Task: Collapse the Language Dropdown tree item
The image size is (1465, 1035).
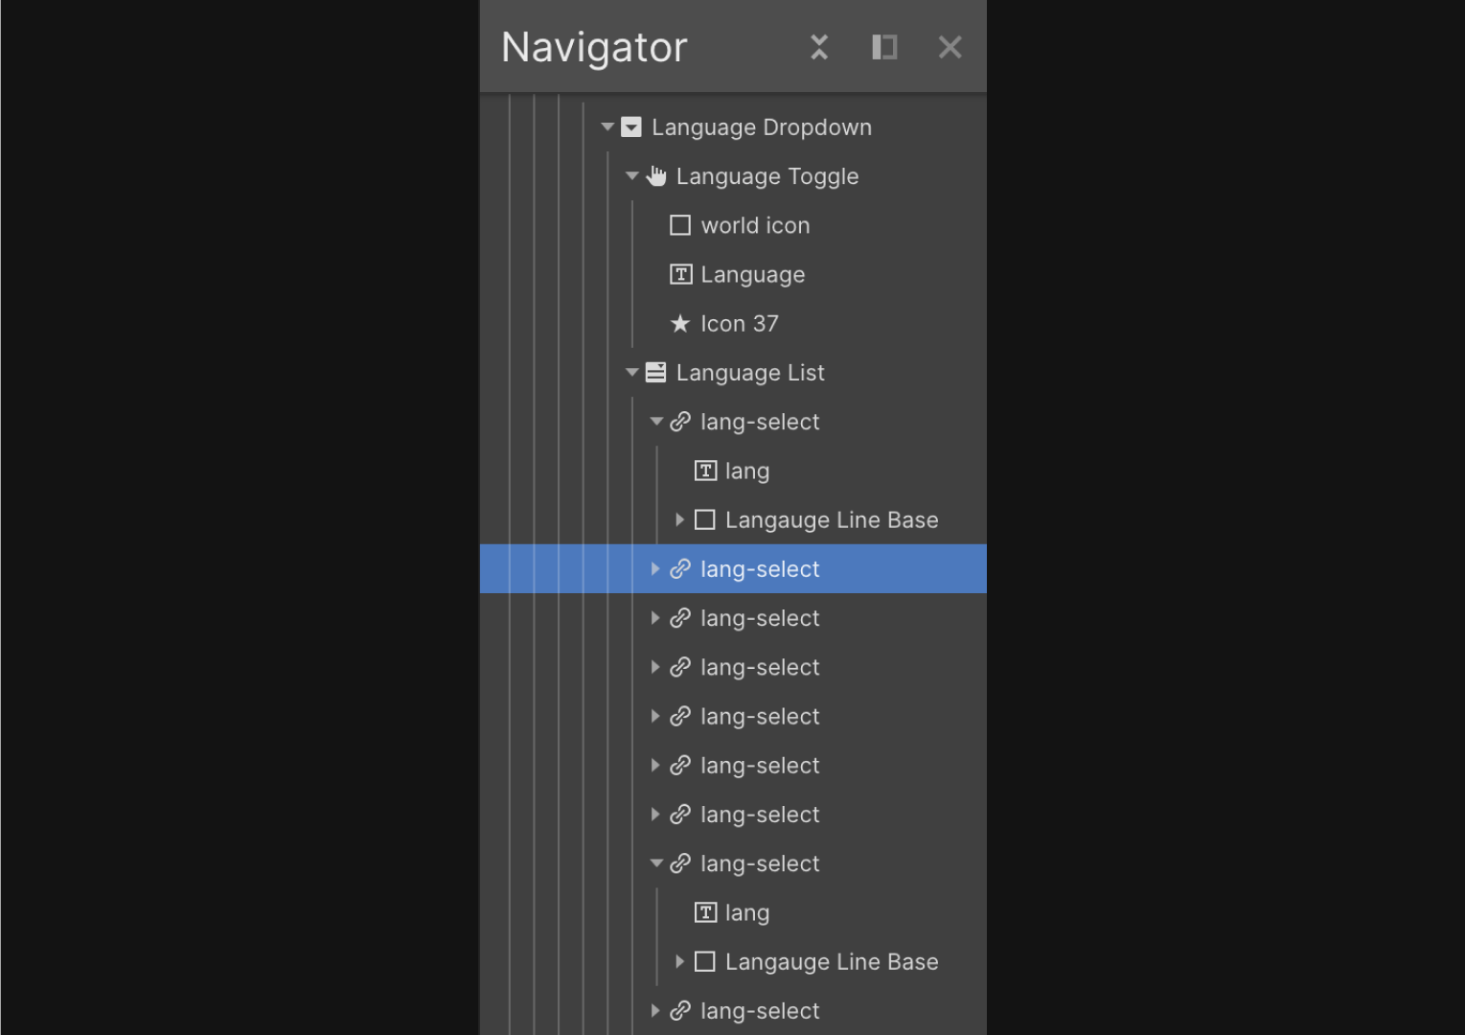Action: click(x=607, y=126)
